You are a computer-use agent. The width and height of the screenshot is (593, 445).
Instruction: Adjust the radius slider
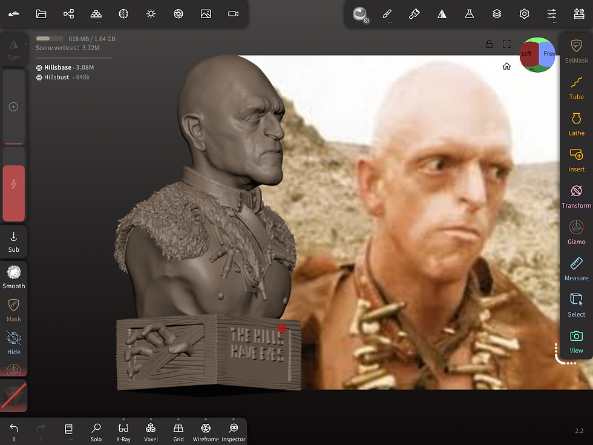click(x=13, y=107)
